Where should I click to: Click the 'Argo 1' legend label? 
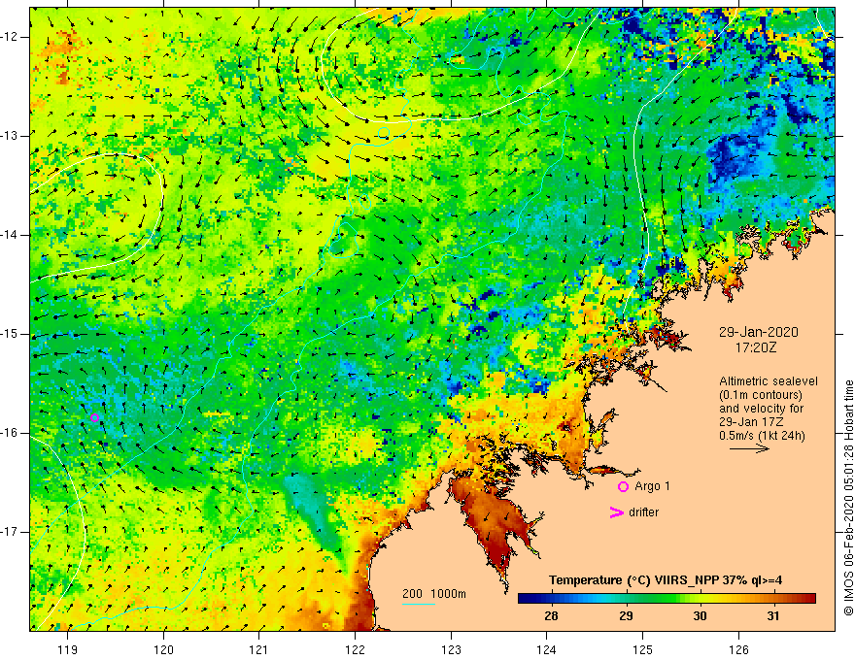tap(652, 486)
